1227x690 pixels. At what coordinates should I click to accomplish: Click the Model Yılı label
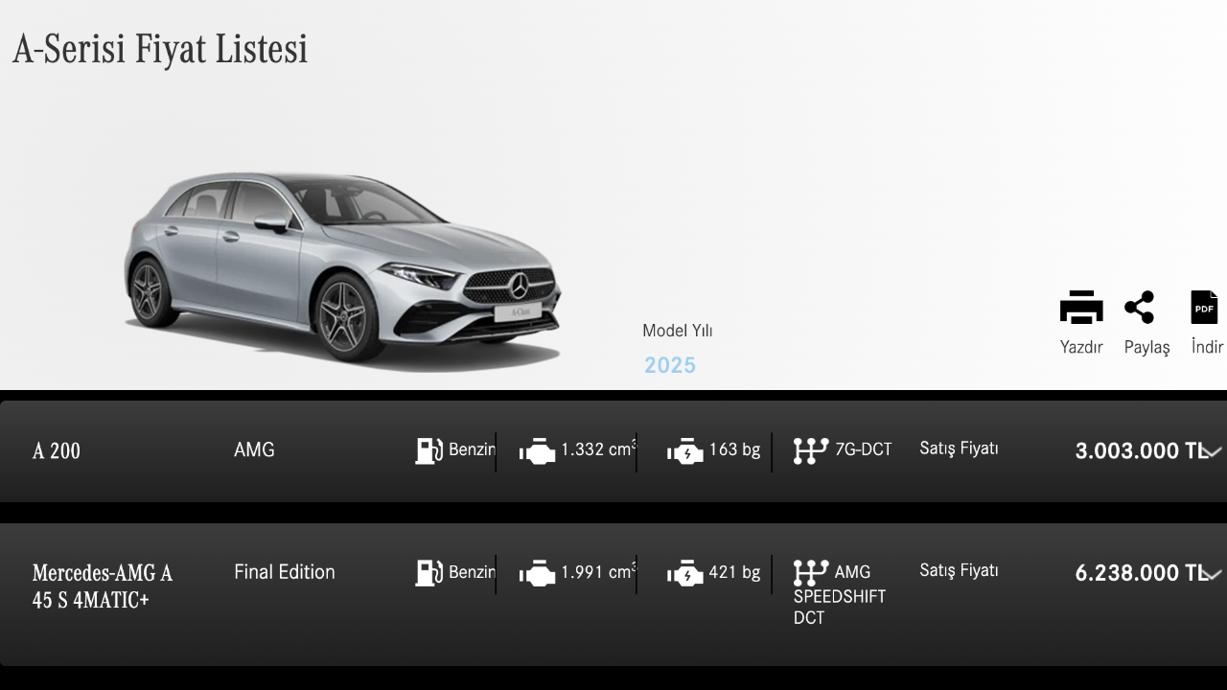point(678,331)
